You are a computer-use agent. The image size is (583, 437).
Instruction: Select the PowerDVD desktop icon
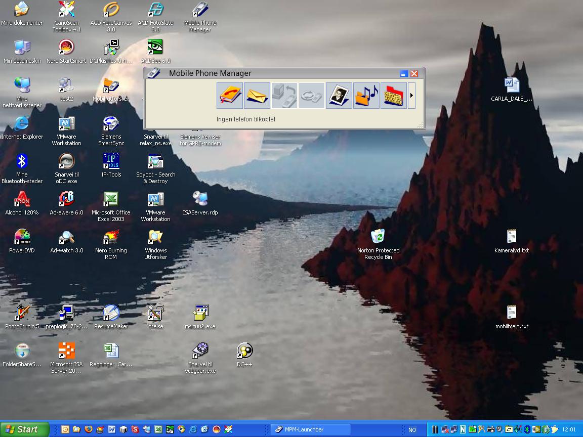coord(22,242)
